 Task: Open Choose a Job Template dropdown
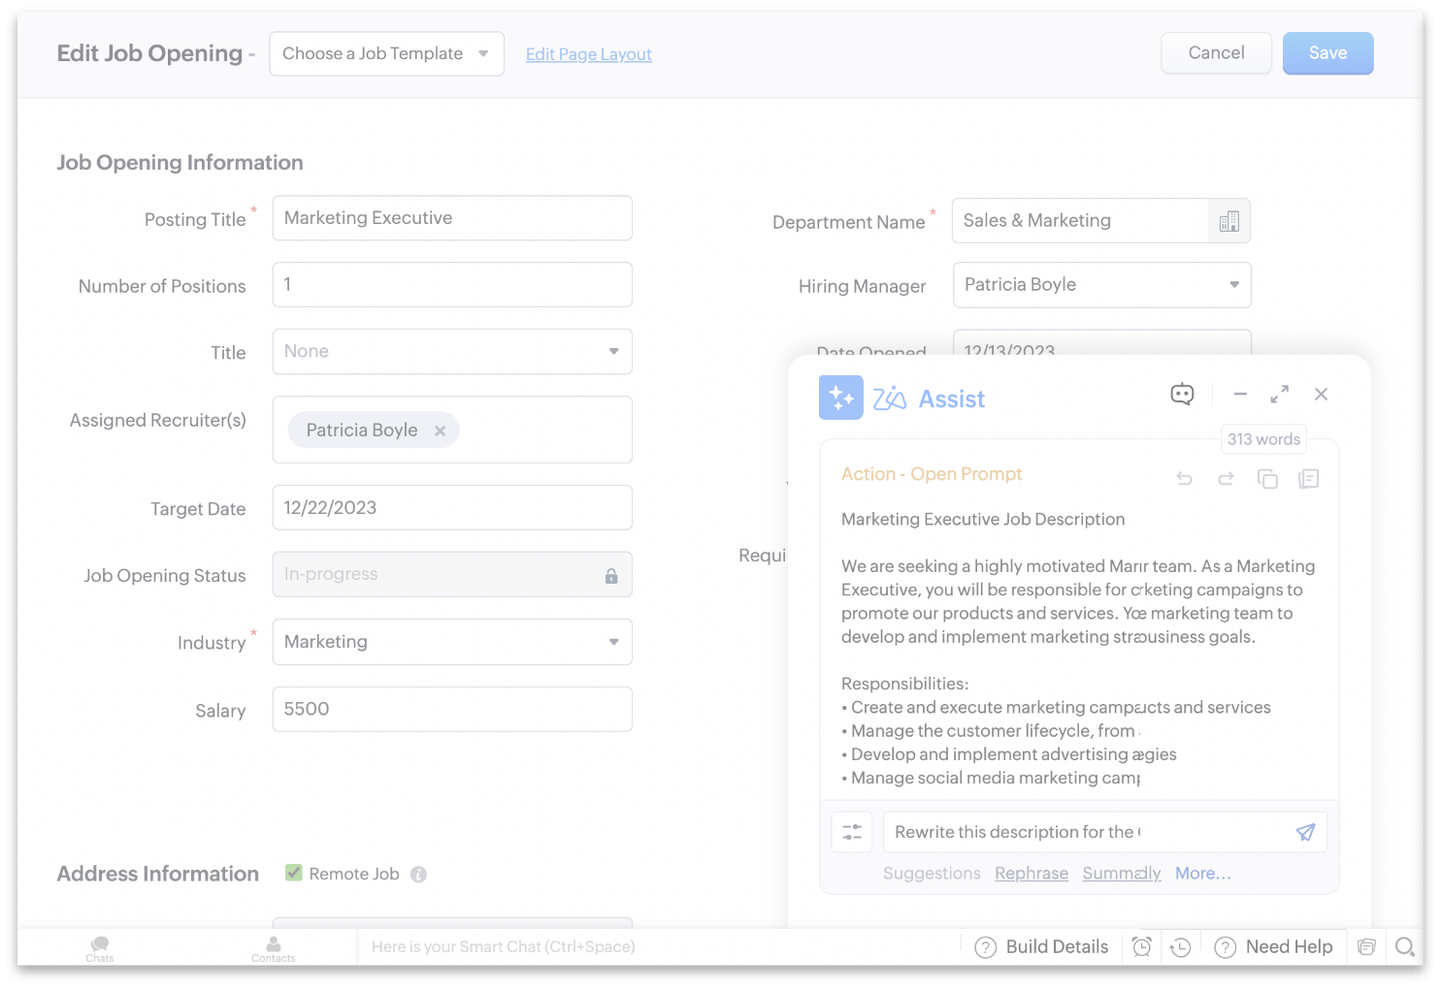coord(386,53)
